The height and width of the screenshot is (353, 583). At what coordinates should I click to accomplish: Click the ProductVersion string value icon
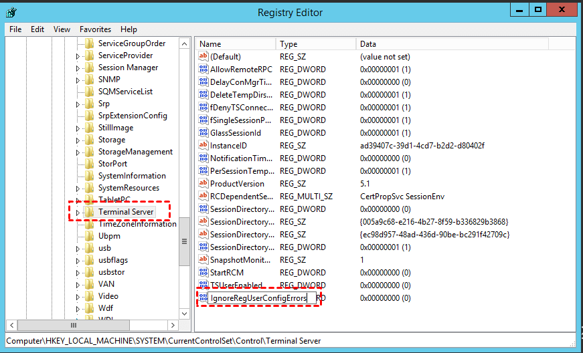tap(204, 184)
